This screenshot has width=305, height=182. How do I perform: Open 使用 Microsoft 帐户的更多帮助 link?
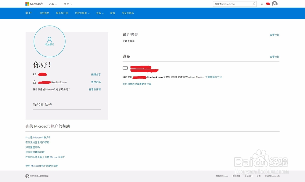[42, 166]
